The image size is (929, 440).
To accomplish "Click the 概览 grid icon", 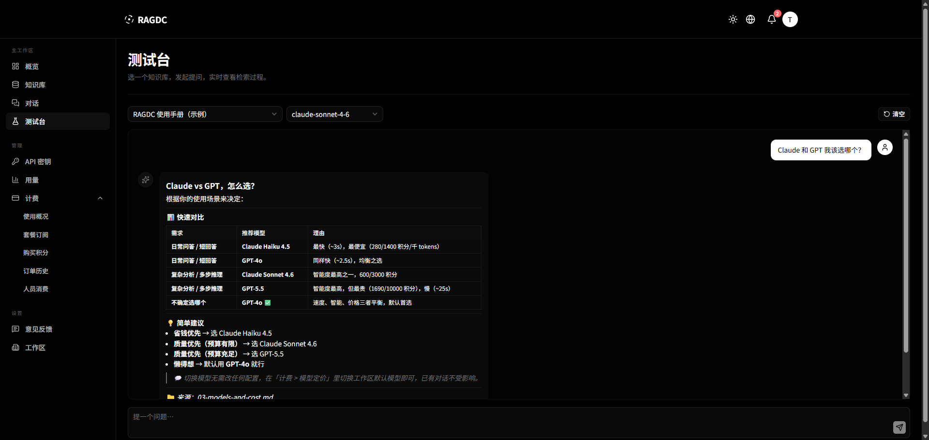I will [x=15, y=66].
